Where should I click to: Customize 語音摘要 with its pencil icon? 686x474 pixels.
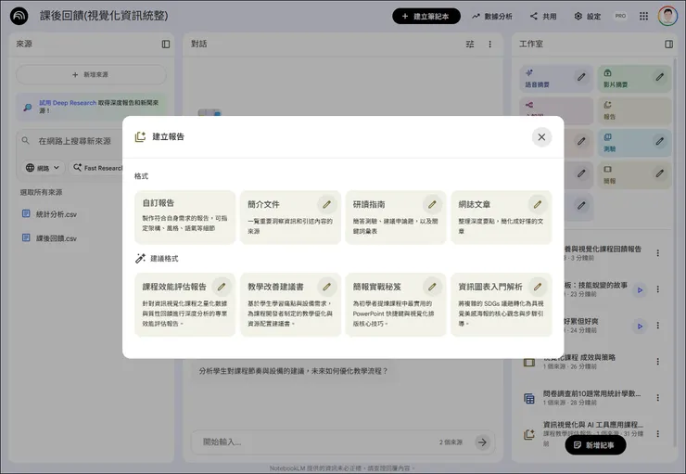pos(581,77)
